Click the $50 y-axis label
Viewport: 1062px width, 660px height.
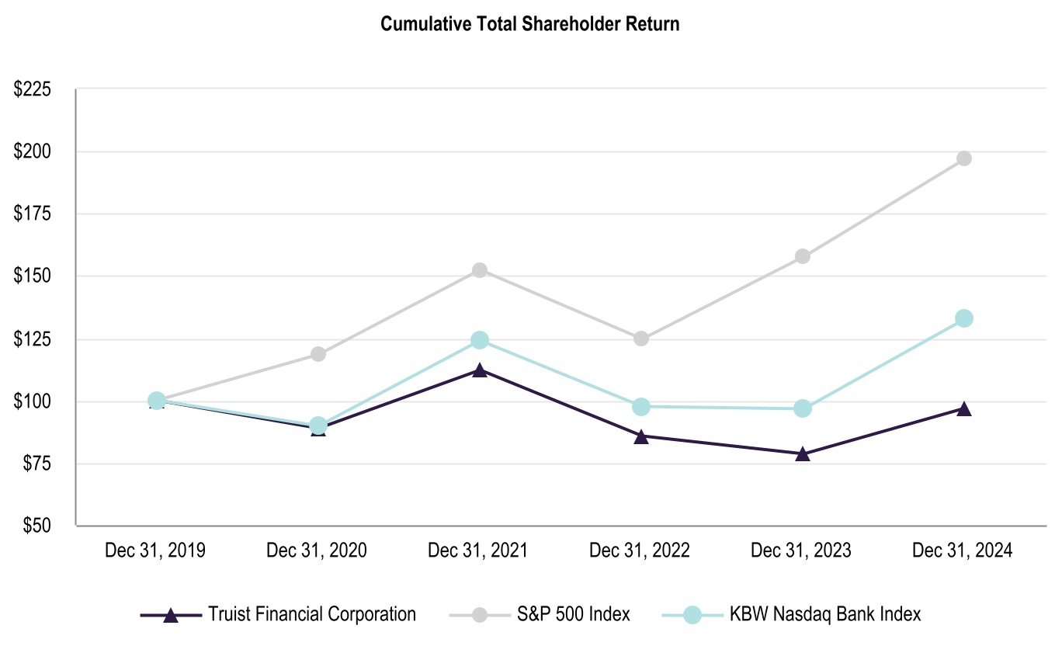pos(36,526)
